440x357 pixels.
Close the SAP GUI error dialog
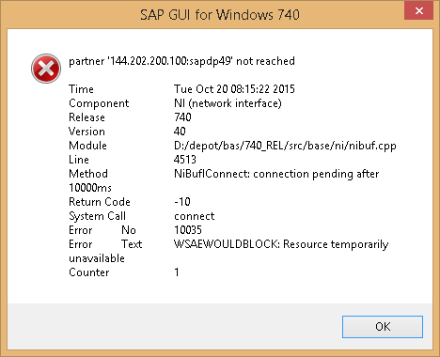[x=418, y=11]
